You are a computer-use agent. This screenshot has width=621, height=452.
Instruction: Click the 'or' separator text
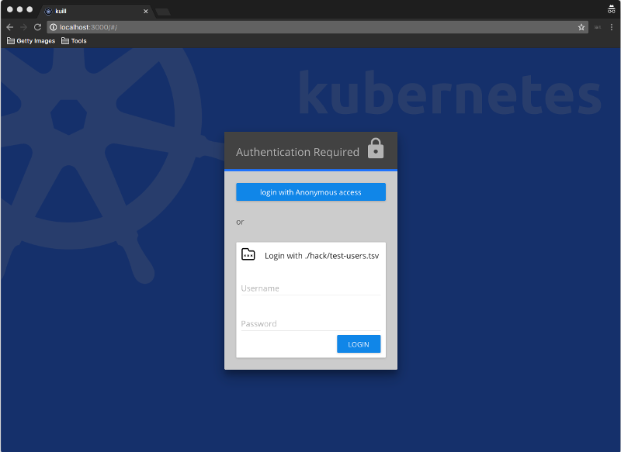point(240,222)
